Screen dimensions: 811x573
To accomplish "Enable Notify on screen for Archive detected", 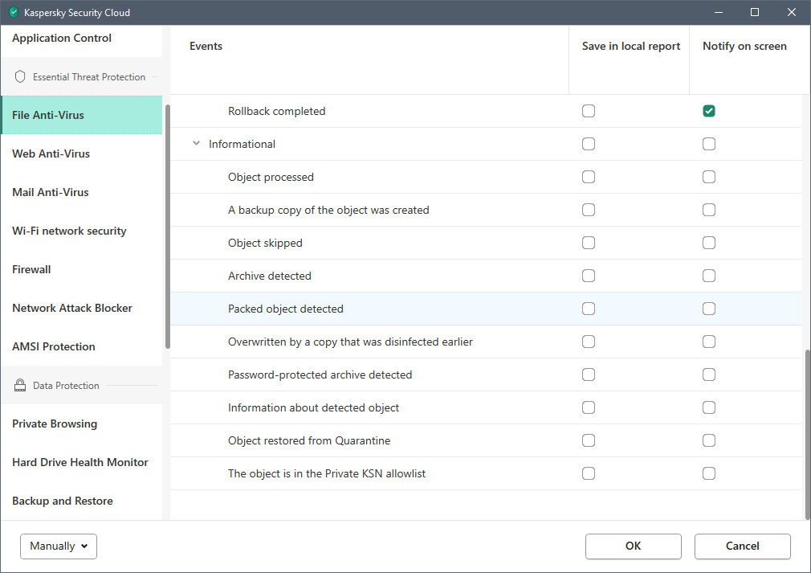I will [709, 276].
